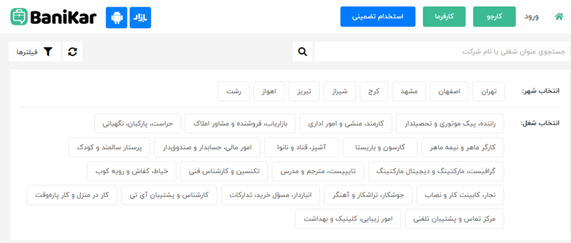
Task: Choose job تکنسین و کارشناس فنی
Action: (x=224, y=171)
